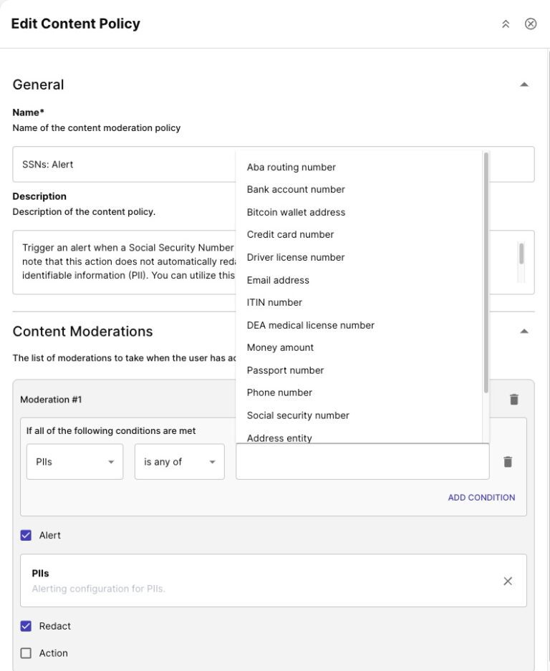This screenshot has width=550, height=671.
Task: Delete the PIIs condition row
Action: (508, 462)
